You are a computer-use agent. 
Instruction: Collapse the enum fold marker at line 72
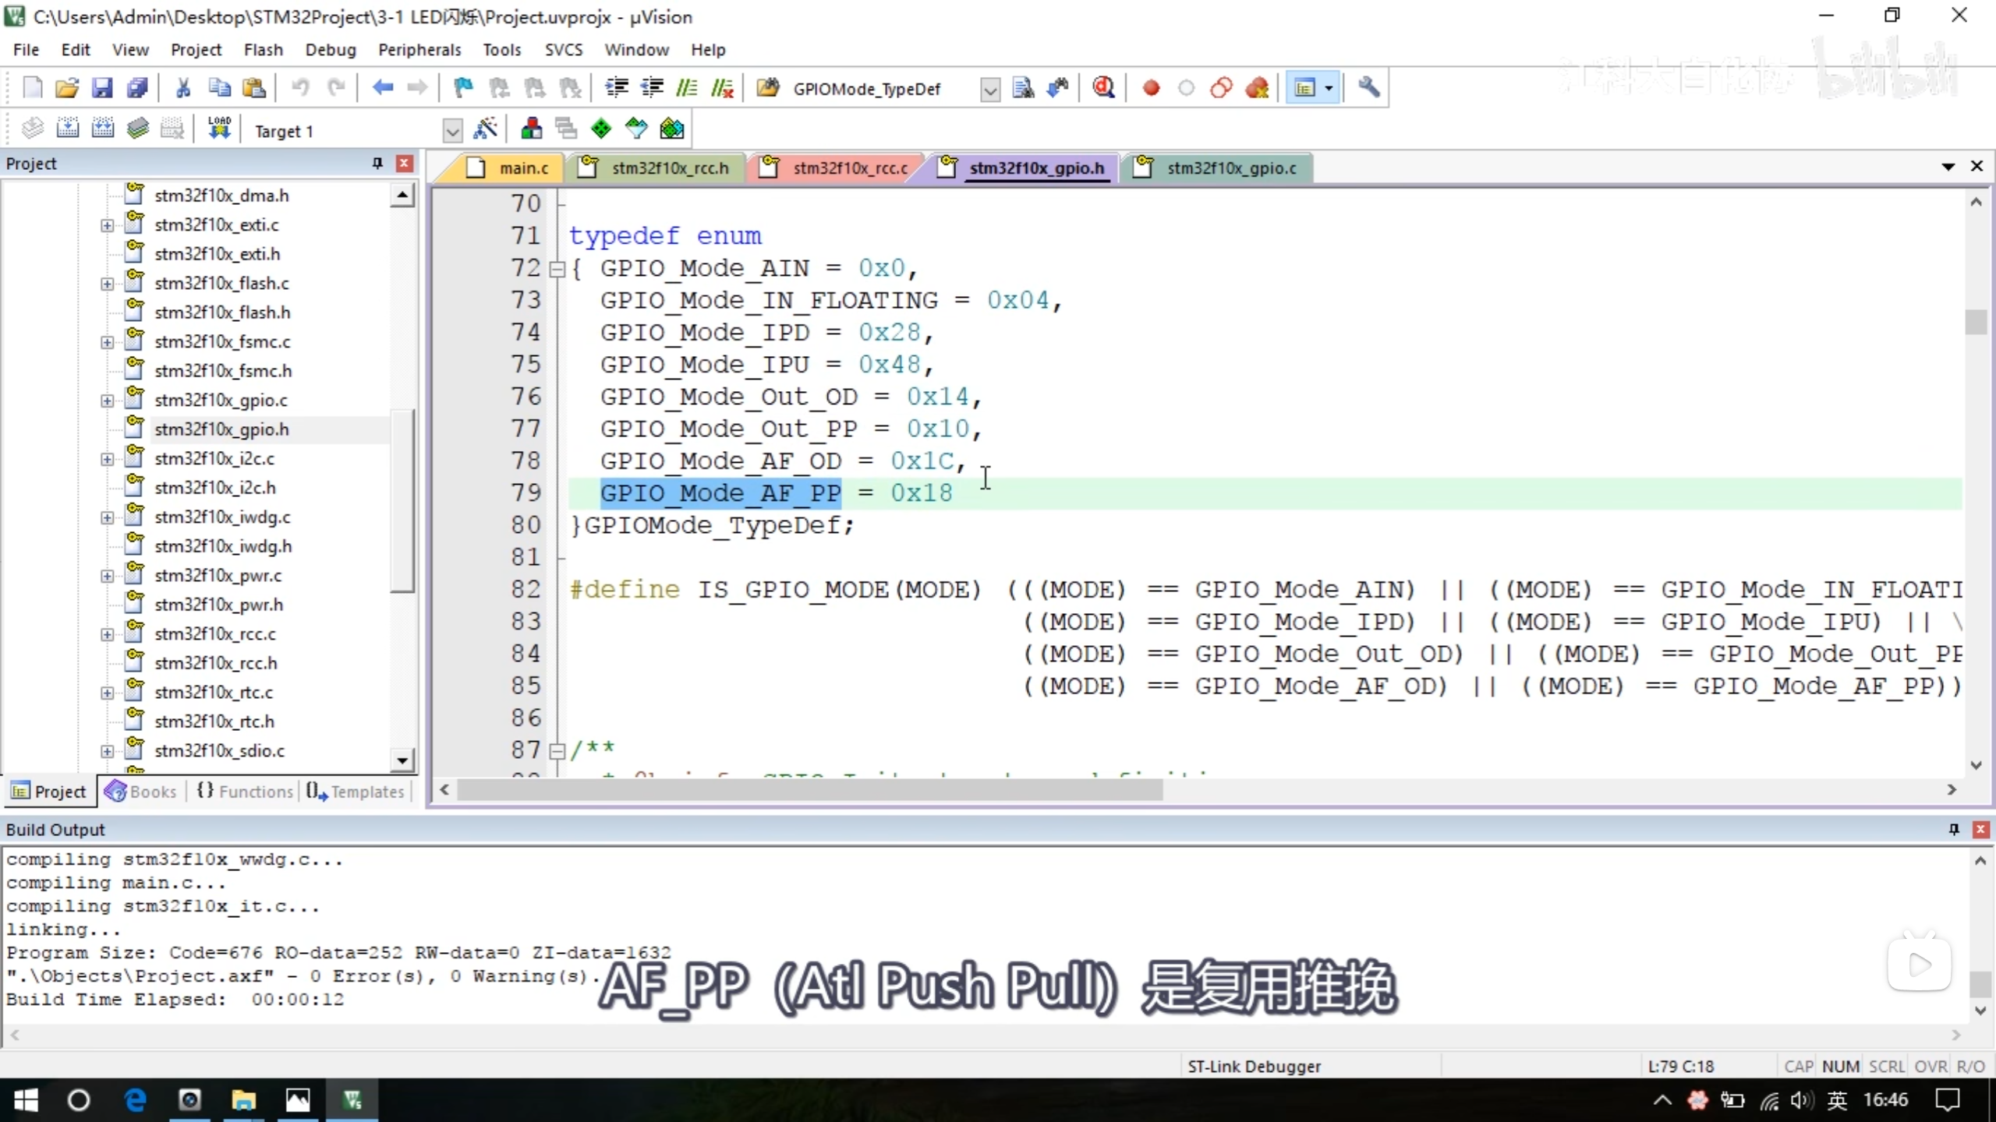click(557, 270)
